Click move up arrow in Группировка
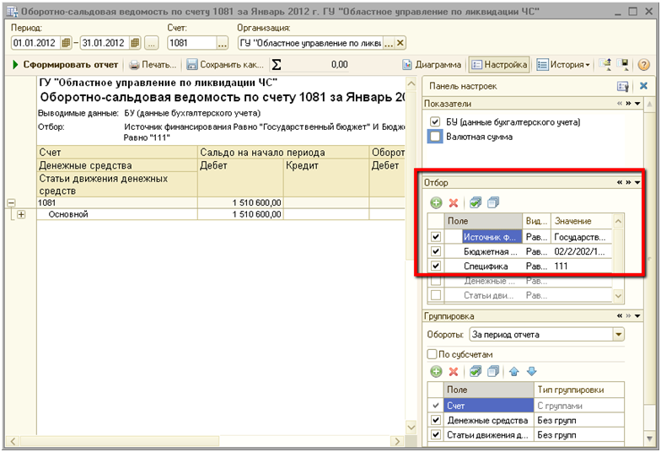Viewport: 661px width, 452px height. click(514, 371)
